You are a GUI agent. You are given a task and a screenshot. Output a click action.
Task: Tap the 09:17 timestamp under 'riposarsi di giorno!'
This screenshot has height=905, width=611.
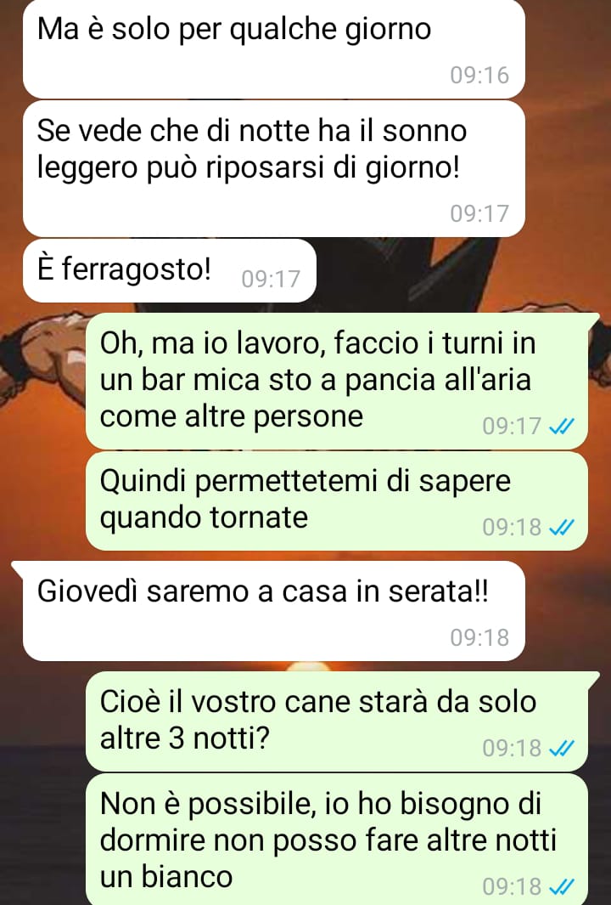click(479, 213)
